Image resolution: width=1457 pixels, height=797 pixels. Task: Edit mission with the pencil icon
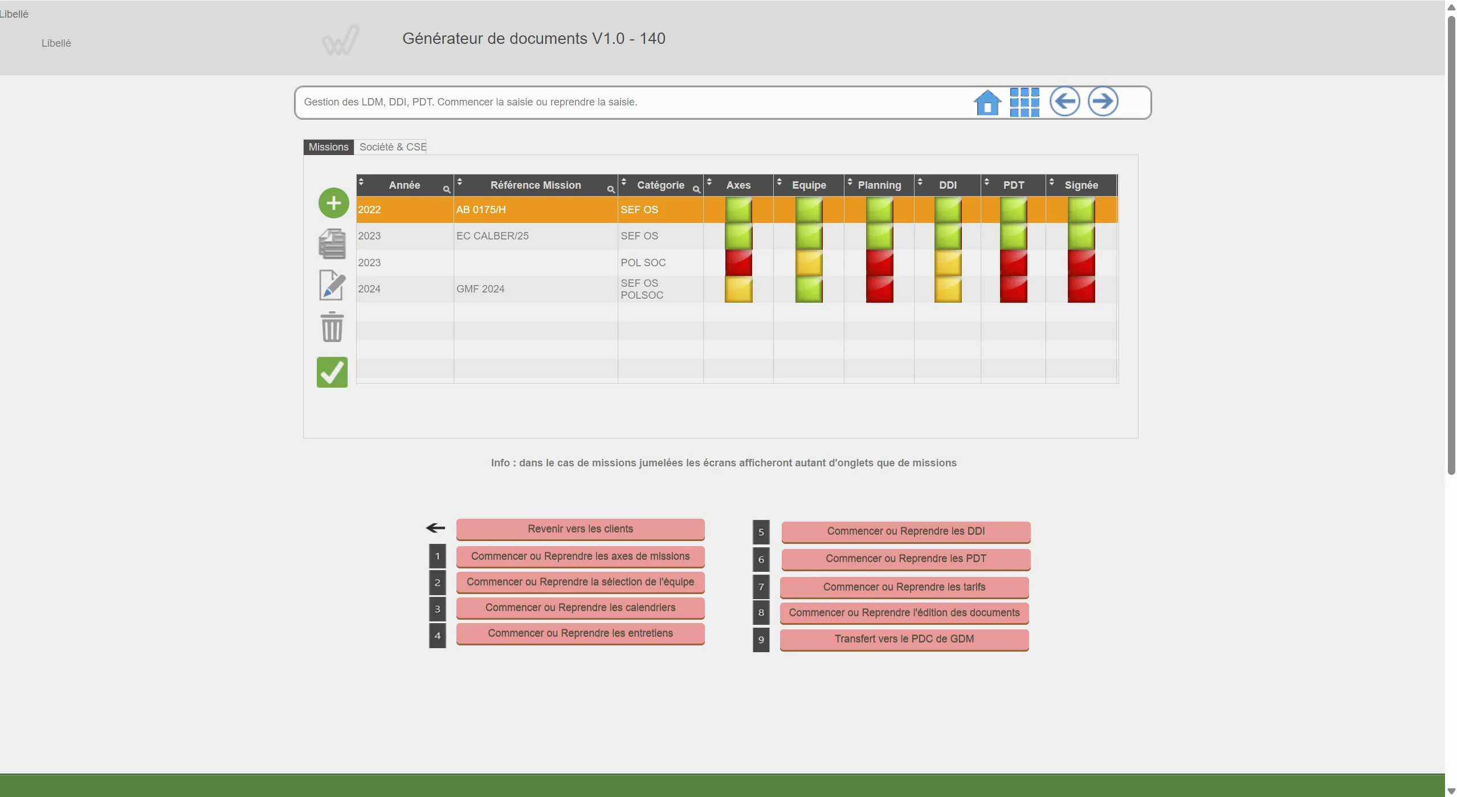tap(332, 285)
